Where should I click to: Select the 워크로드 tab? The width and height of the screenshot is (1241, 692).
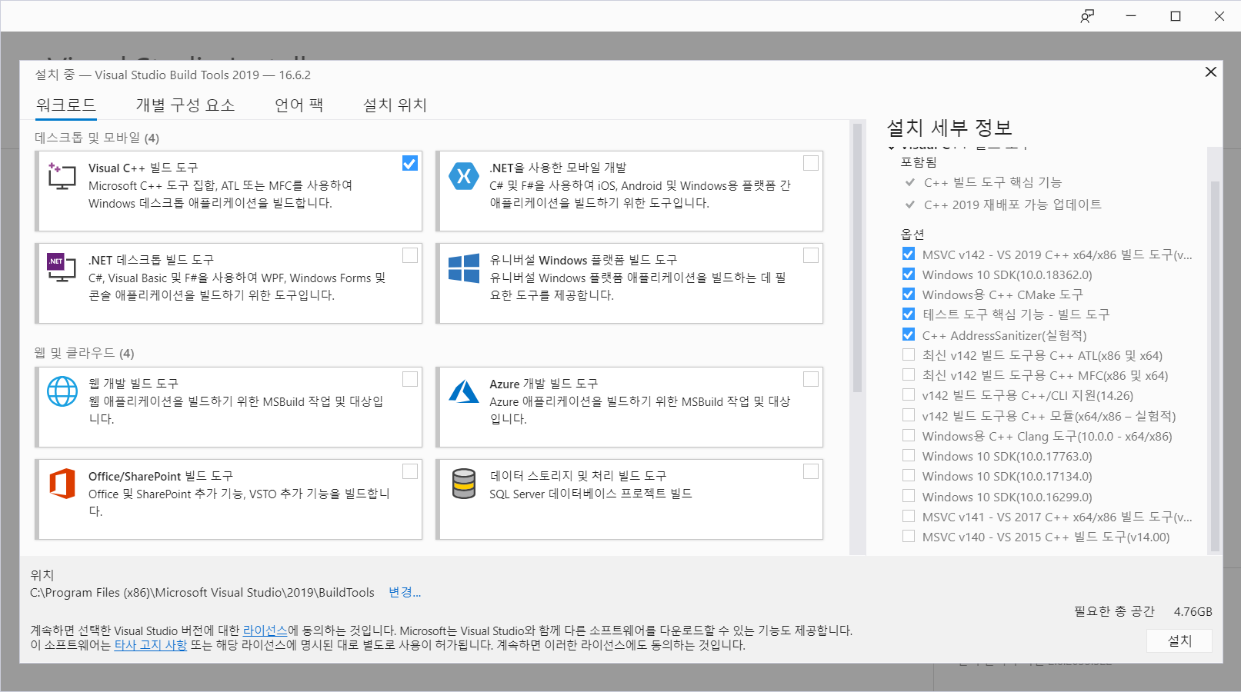(x=66, y=105)
